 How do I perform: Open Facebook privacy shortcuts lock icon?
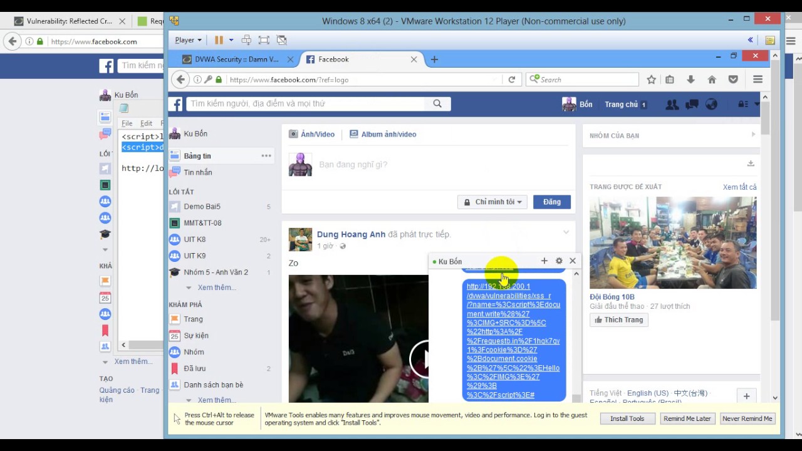(742, 105)
